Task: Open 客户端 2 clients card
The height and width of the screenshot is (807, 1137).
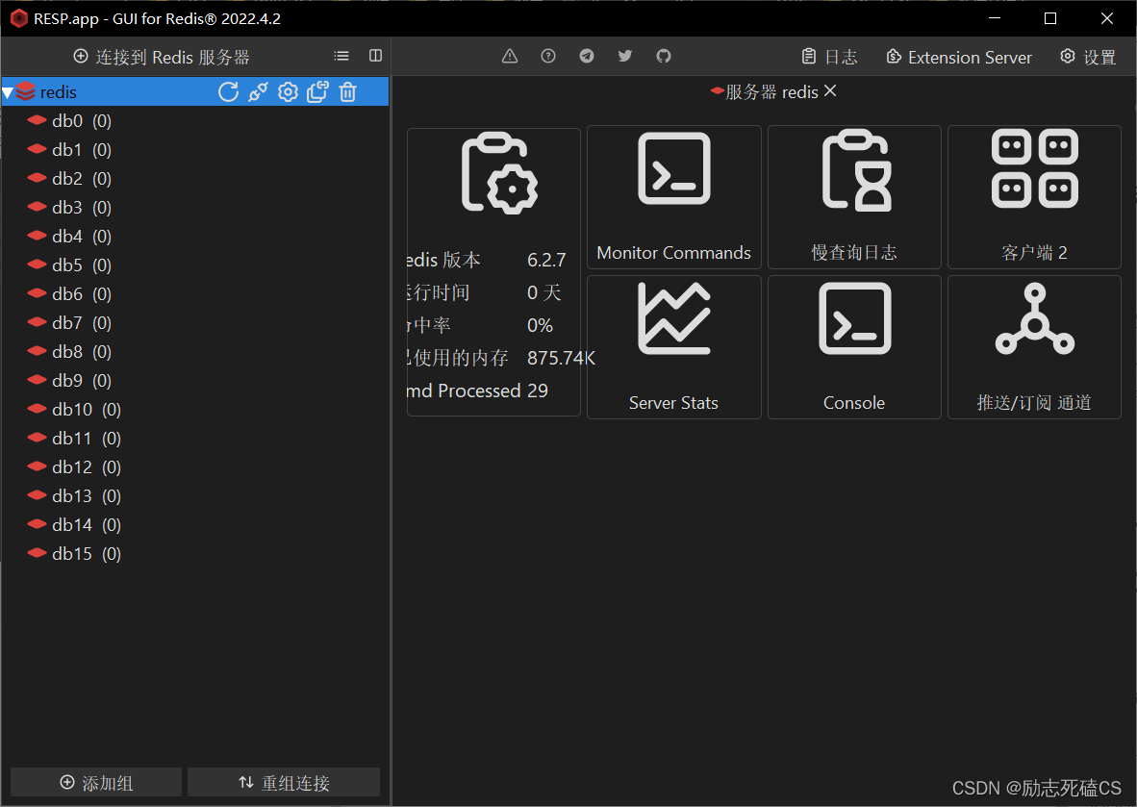Action: click(x=1034, y=197)
